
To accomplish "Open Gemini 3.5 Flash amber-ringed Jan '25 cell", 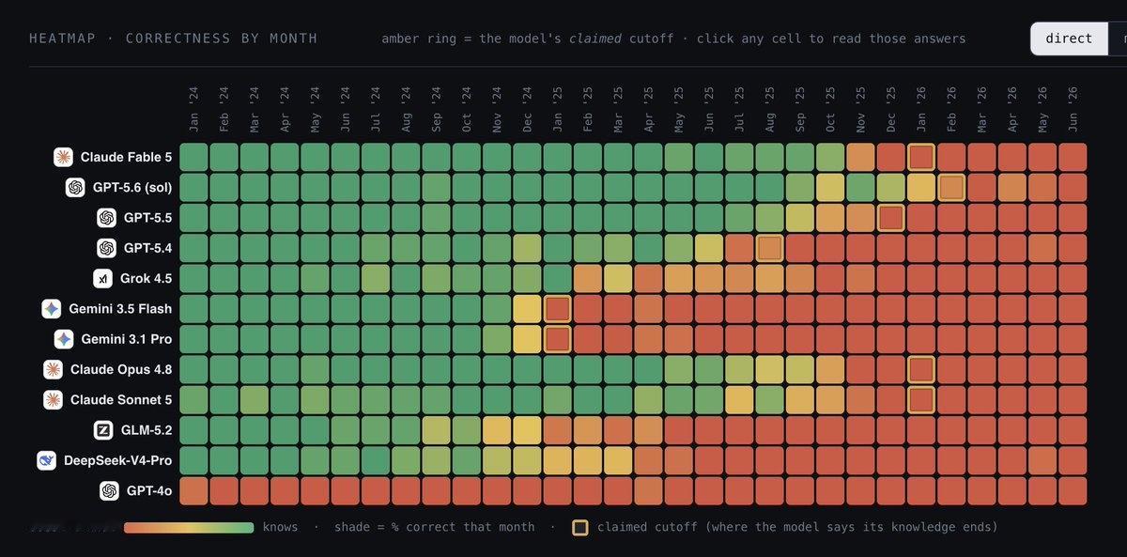I will point(558,308).
